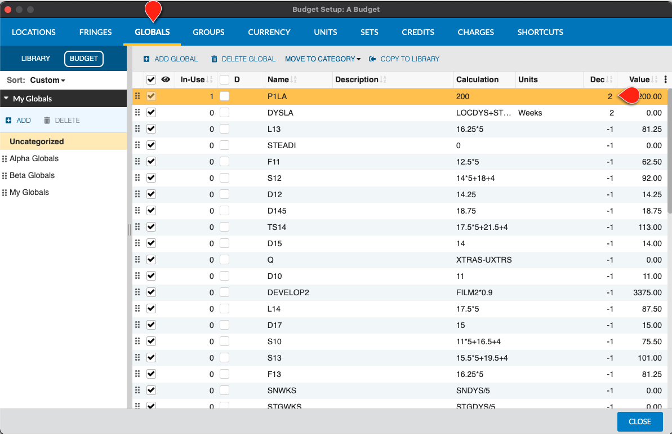This screenshot has width=672, height=435.
Task: Uncheck the P1LA row selection checkbox
Action: [151, 96]
